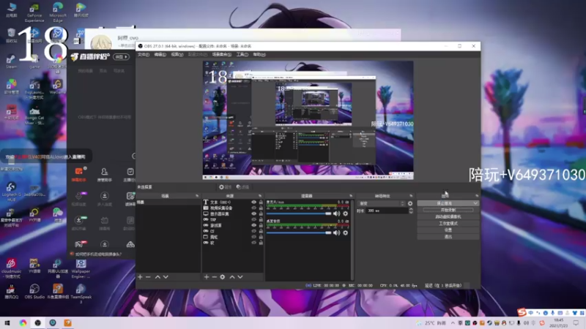
Task: Open desktop audio channel gear settings
Action: pos(345,213)
